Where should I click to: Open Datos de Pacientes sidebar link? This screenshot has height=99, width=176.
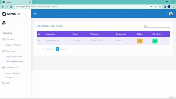click(x=14, y=61)
